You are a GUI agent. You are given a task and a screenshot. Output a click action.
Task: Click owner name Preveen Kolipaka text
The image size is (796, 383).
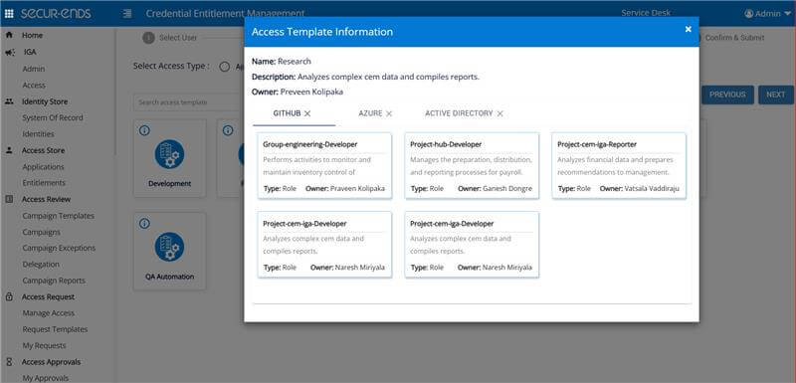[x=311, y=93]
